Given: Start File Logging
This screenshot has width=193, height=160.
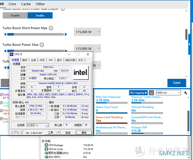Looking at the screenshot, I should [138, 93].
